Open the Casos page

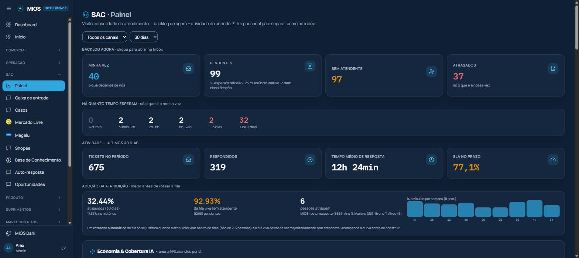tap(34, 110)
